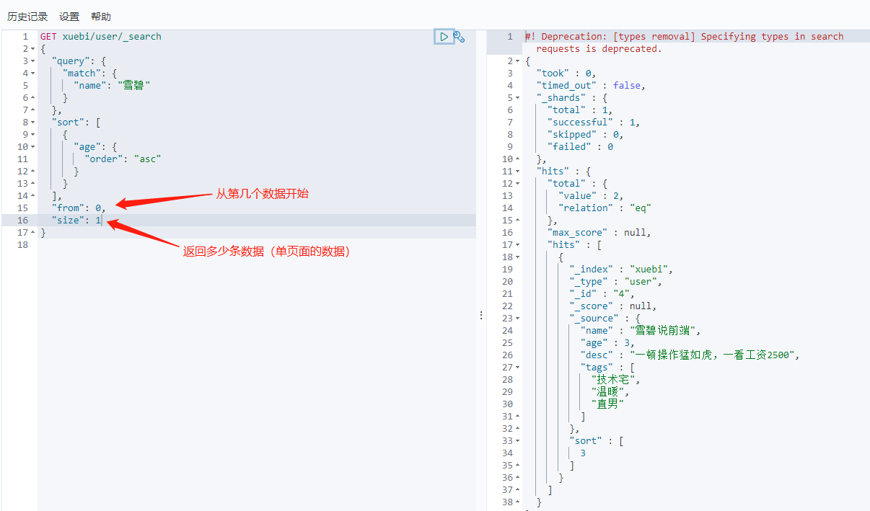Open the 帮助 menu
Viewport: 870px width, 511px height.
coord(101,17)
